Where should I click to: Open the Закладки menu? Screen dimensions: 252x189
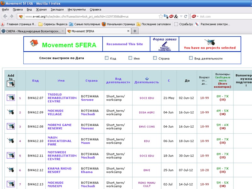pyautogui.click(x=57, y=9)
